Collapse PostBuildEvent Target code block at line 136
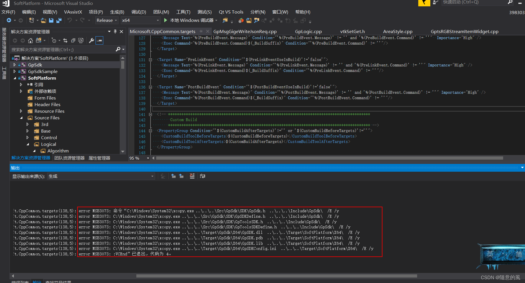 pyautogui.click(x=150, y=87)
